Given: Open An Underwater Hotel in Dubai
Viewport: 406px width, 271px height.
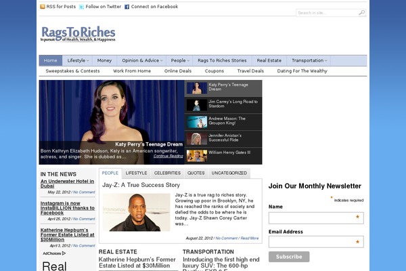Looking at the screenshot, I should click(67, 184).
